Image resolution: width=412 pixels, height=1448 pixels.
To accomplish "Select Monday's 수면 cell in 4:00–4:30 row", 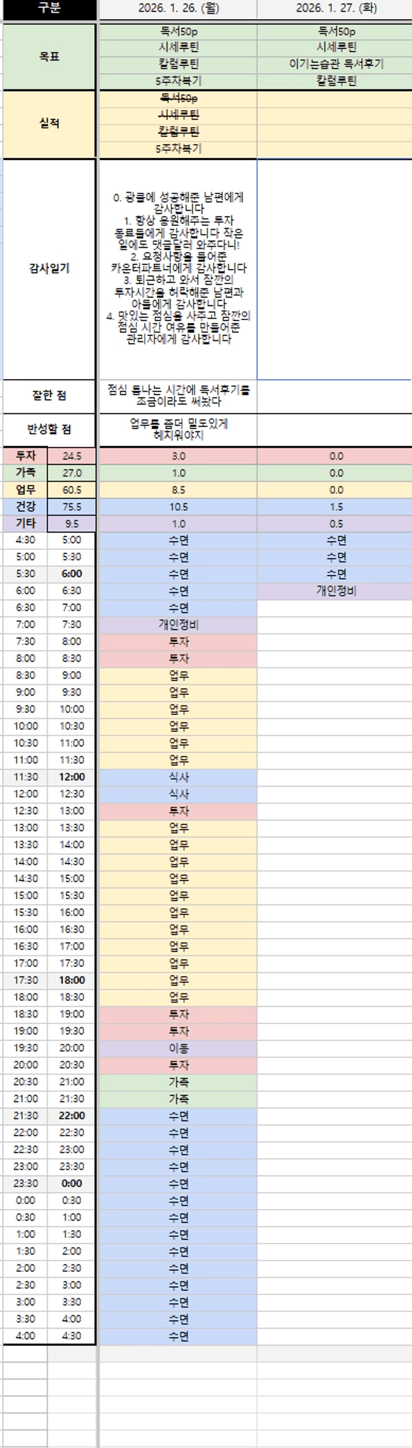I will [178, 1336].
